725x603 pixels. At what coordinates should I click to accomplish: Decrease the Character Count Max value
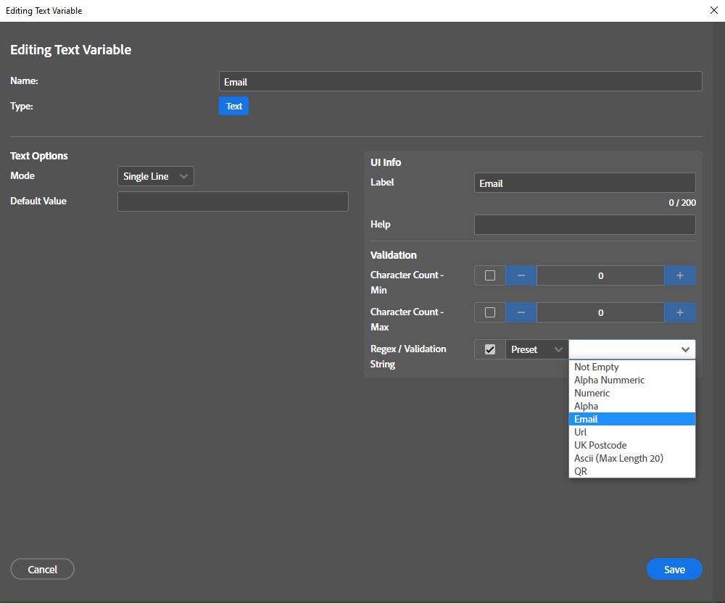click(521, 312)
